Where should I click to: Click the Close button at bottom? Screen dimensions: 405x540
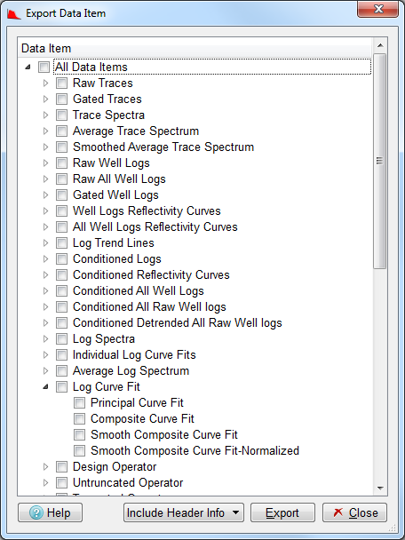(x=354, y=512)
